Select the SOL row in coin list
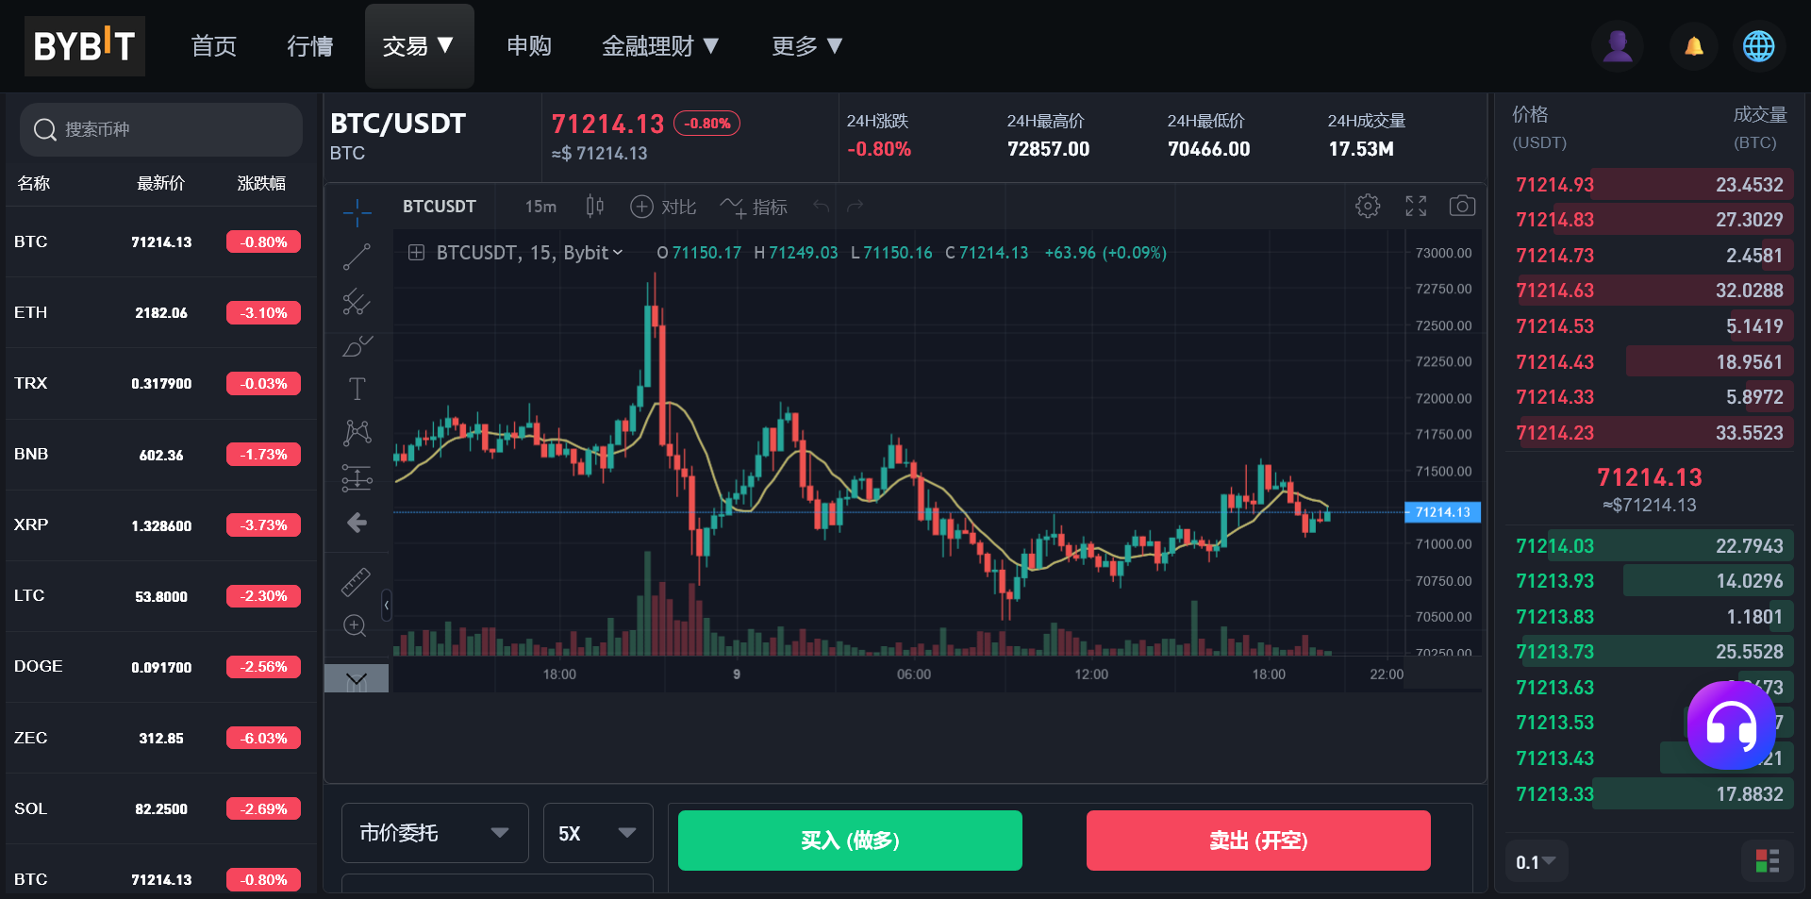The height and width of the screenshot is (899, 1811). [x=160, y=808]
